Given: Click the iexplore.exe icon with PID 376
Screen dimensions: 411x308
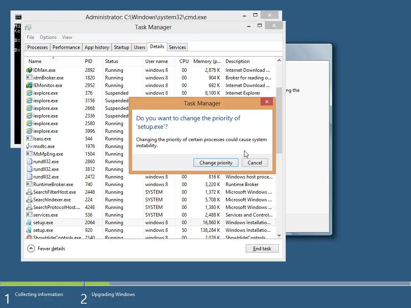Looking at the screenshot, I should pyautogui.click(x=29, y=93).
